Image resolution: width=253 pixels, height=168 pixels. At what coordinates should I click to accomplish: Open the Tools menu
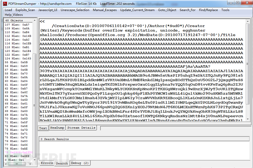225,10
